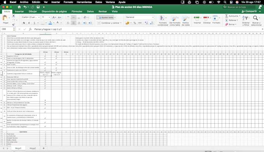The image size is (264, 152).
Task: Align text left
Action: point(68,23)
